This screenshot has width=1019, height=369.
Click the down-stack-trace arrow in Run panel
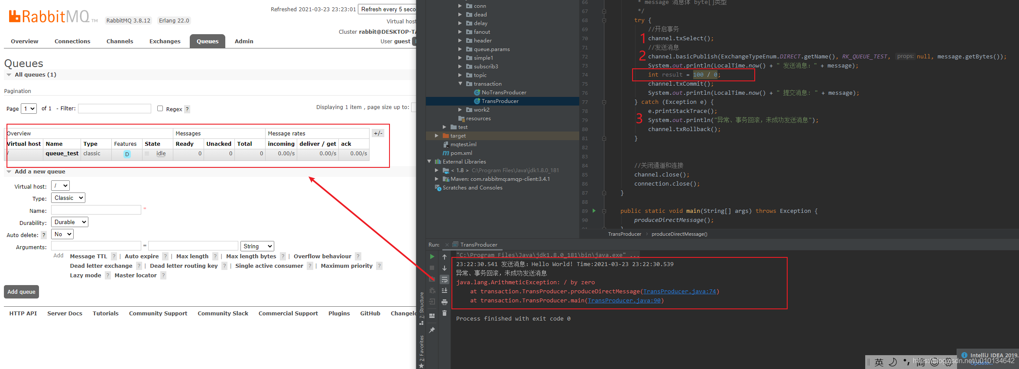(445, 268)
